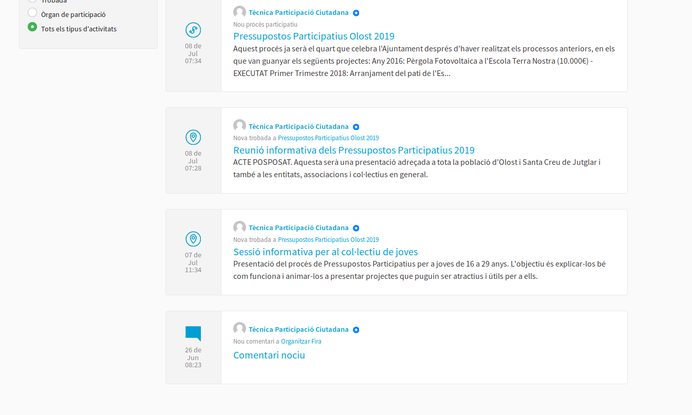692x415 pixels.
Task: Click the speech bubble icon for Comentari nociu
Action: [193, 334]
